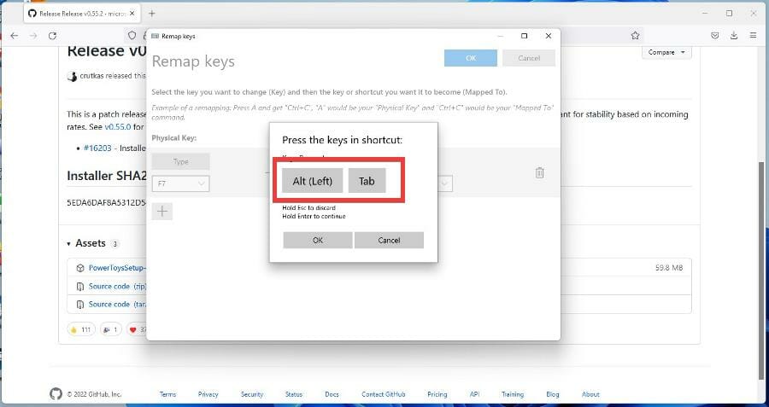This screenshot has height=407, width=769.
Task: Maximize the browser window
Action: pyautogui.click(x=730, y=14)
